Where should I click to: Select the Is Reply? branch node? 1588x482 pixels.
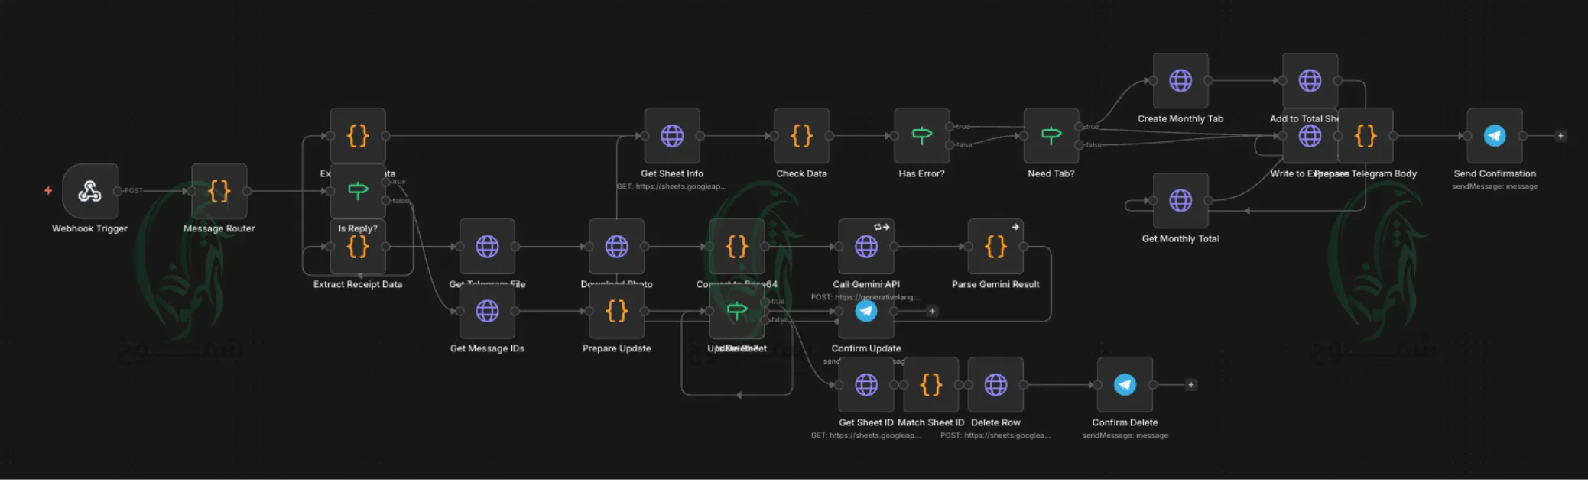coord(358,191)
